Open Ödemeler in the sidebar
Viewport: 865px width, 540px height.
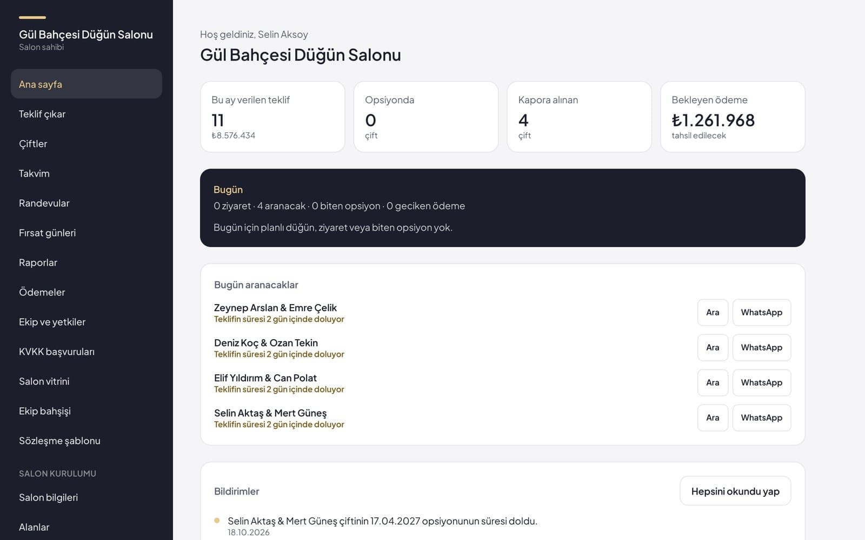tap(86, 292)
